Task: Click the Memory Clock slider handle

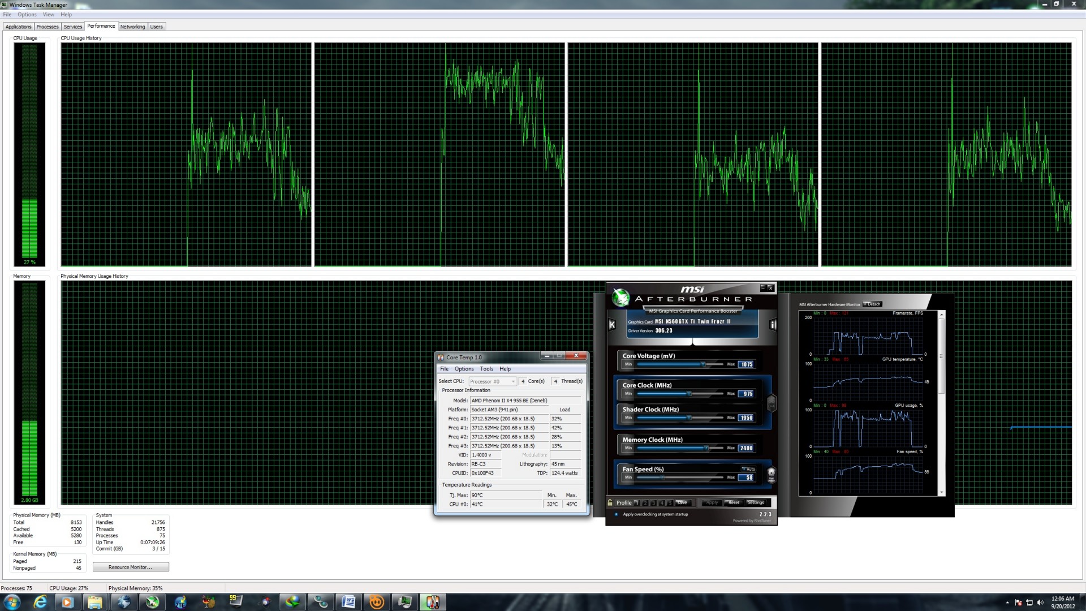Action: pyautogui.click(x=706, y=448)
